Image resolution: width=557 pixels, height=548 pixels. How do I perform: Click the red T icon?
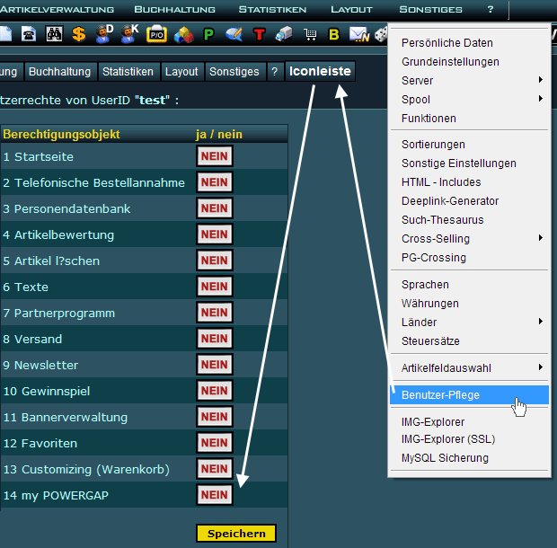(x=260, y=35)
